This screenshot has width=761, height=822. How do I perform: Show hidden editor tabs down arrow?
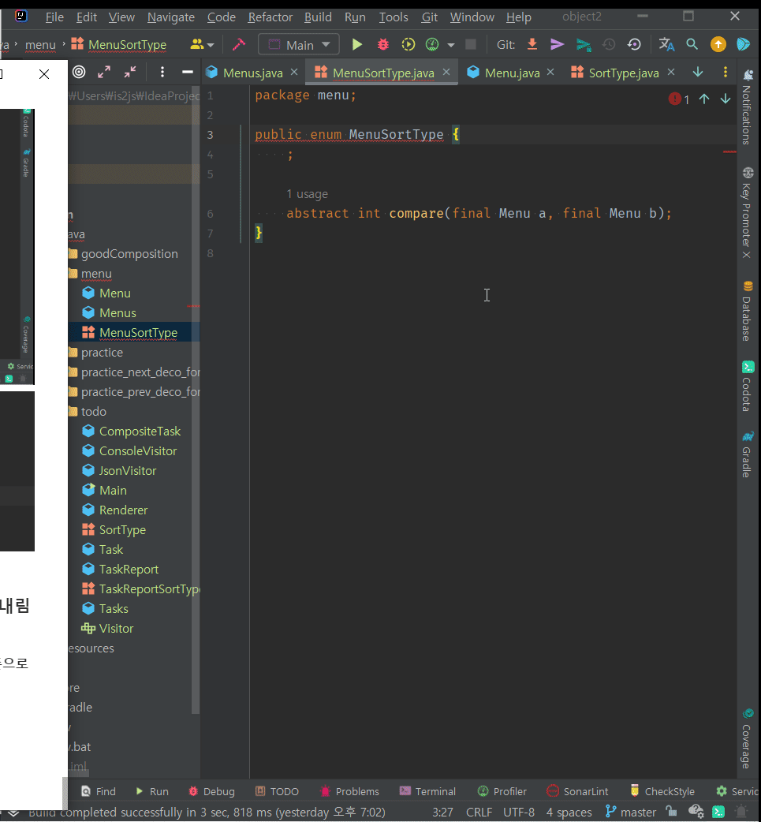[698, 72]
